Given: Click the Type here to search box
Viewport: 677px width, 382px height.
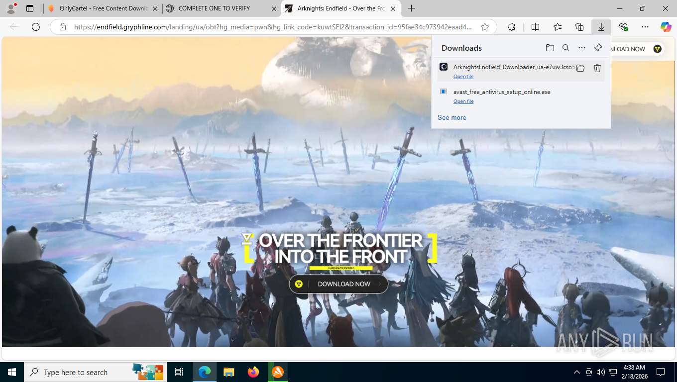Looking at the screenshot, I should click(x=96, y=372).
